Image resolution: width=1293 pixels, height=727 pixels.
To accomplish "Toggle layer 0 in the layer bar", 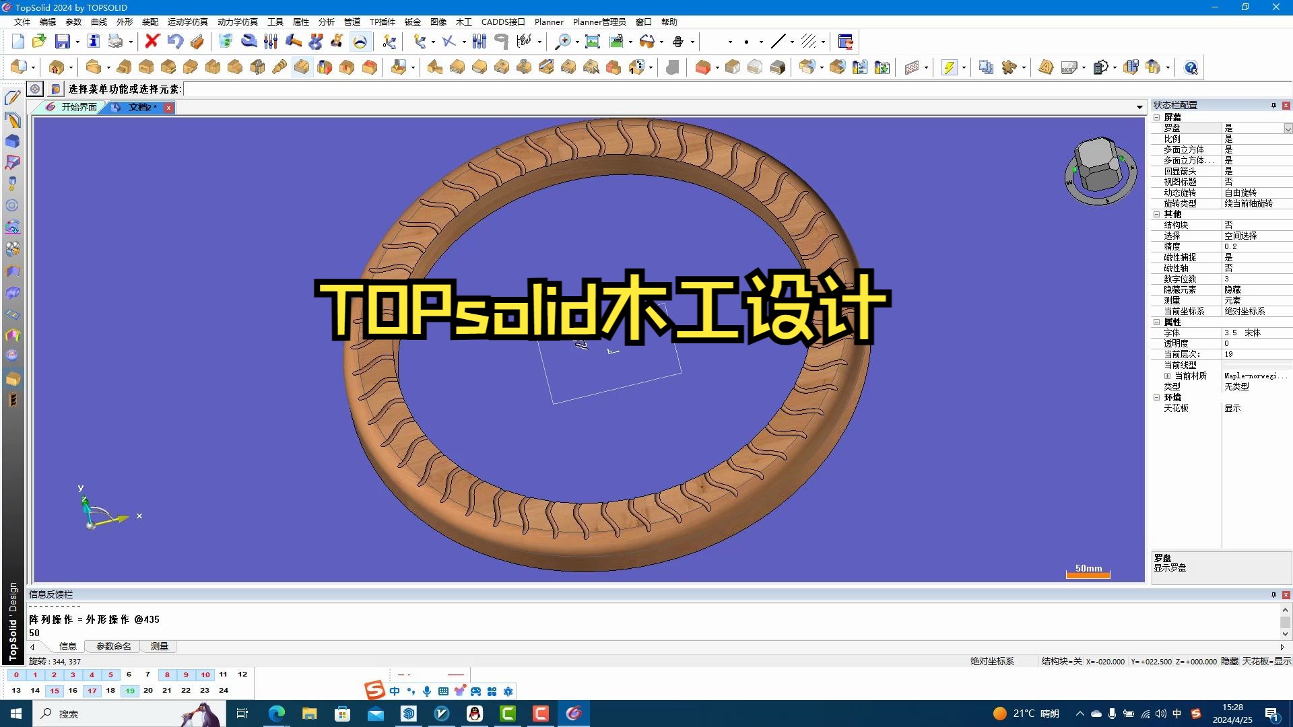I will [16, 674].
